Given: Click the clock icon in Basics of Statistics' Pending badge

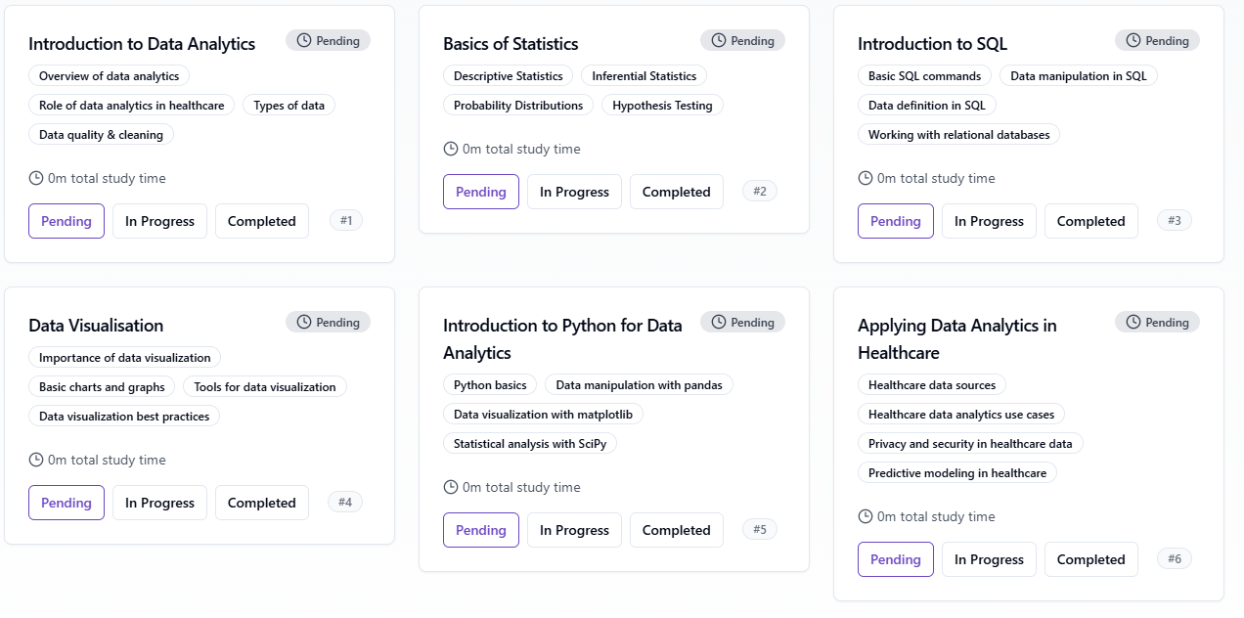Looking at the screenshot, I should tap(719, 41).
